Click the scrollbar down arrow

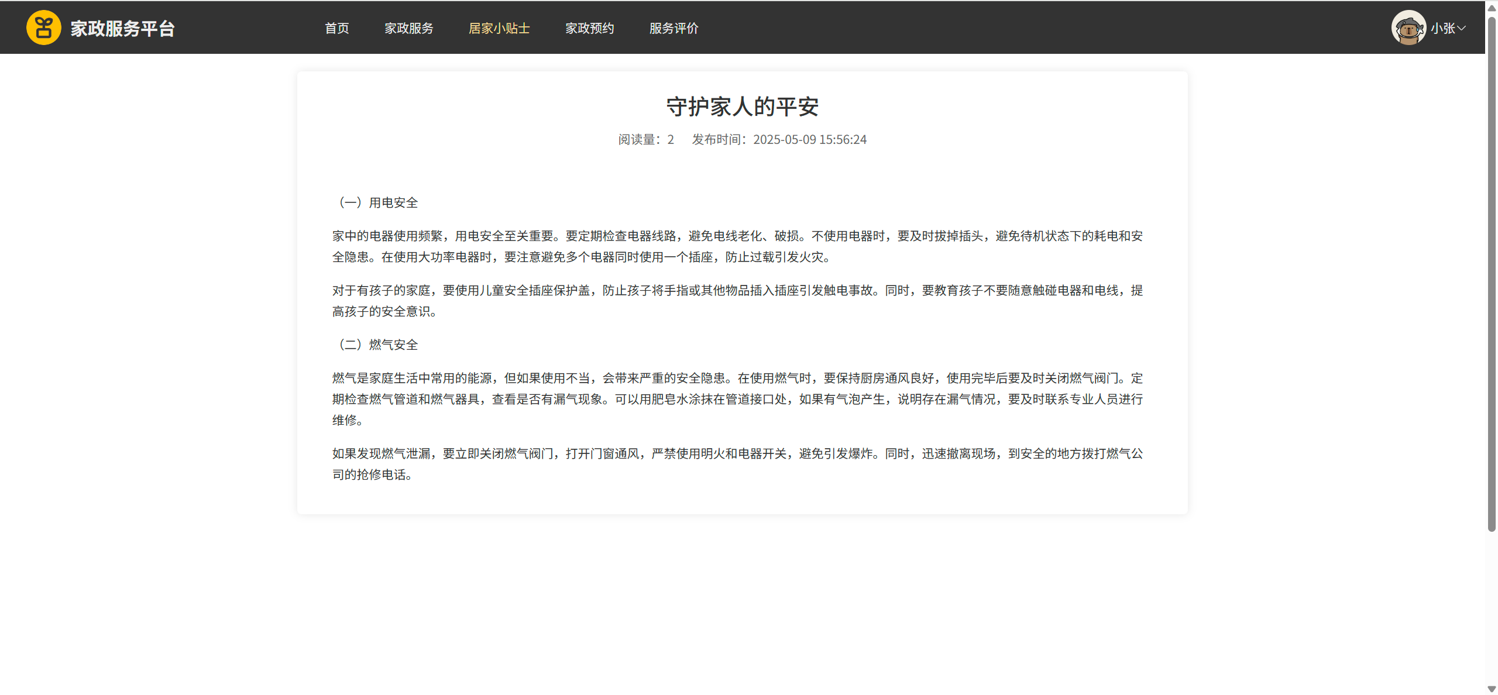1492,689
